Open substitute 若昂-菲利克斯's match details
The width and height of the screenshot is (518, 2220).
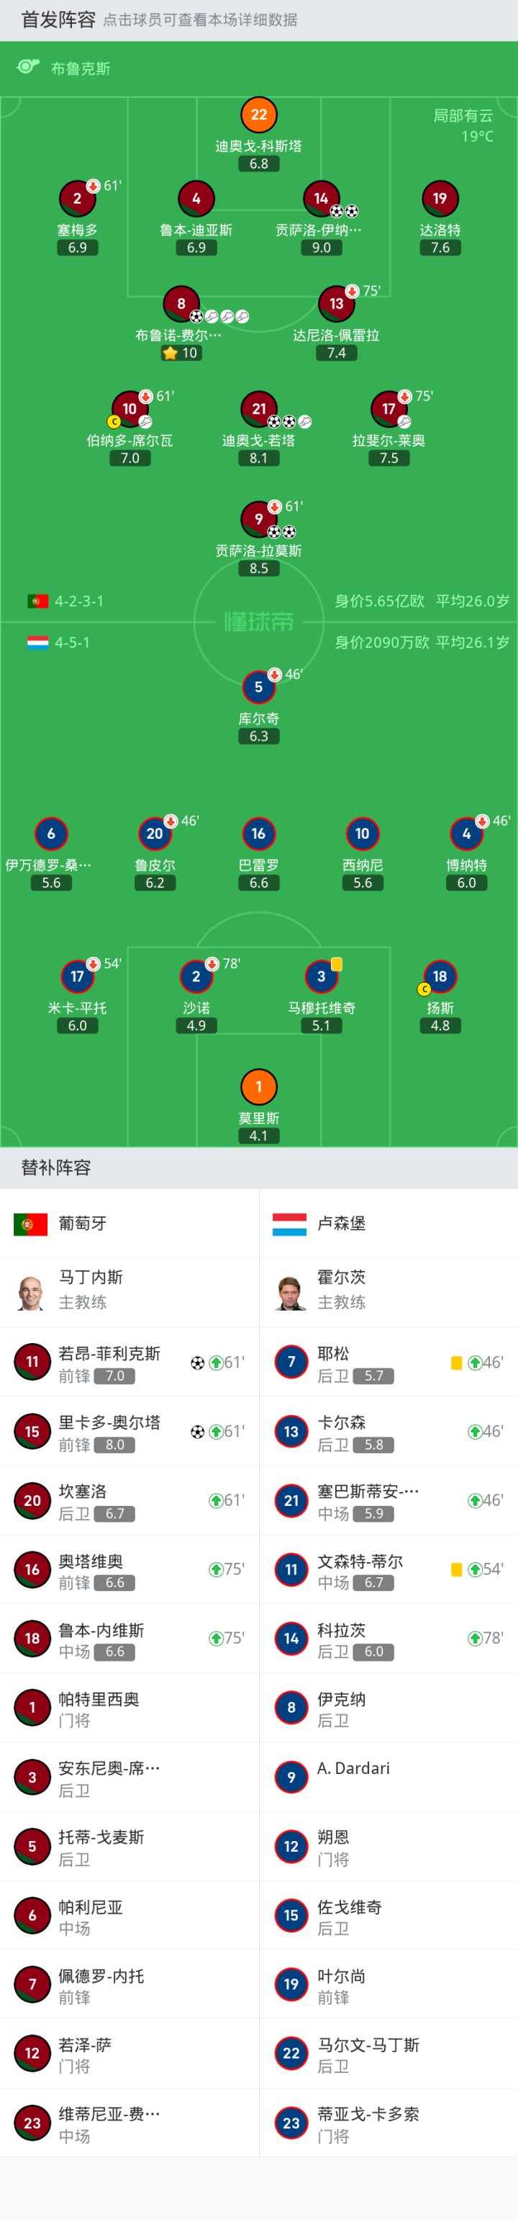(129, 1363)
